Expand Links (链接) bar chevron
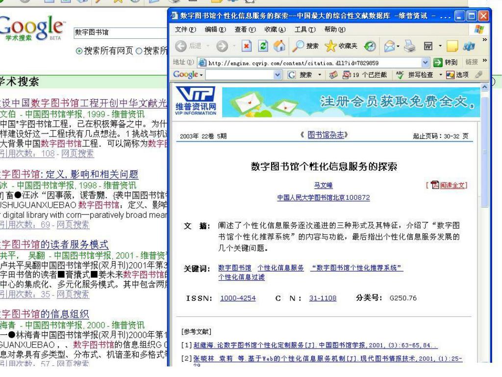 [485, 60]
